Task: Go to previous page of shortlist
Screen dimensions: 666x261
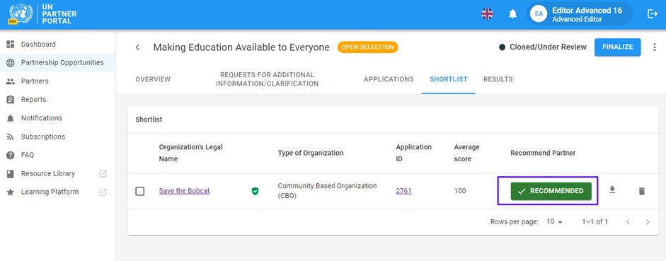Action: coord(628,222)
